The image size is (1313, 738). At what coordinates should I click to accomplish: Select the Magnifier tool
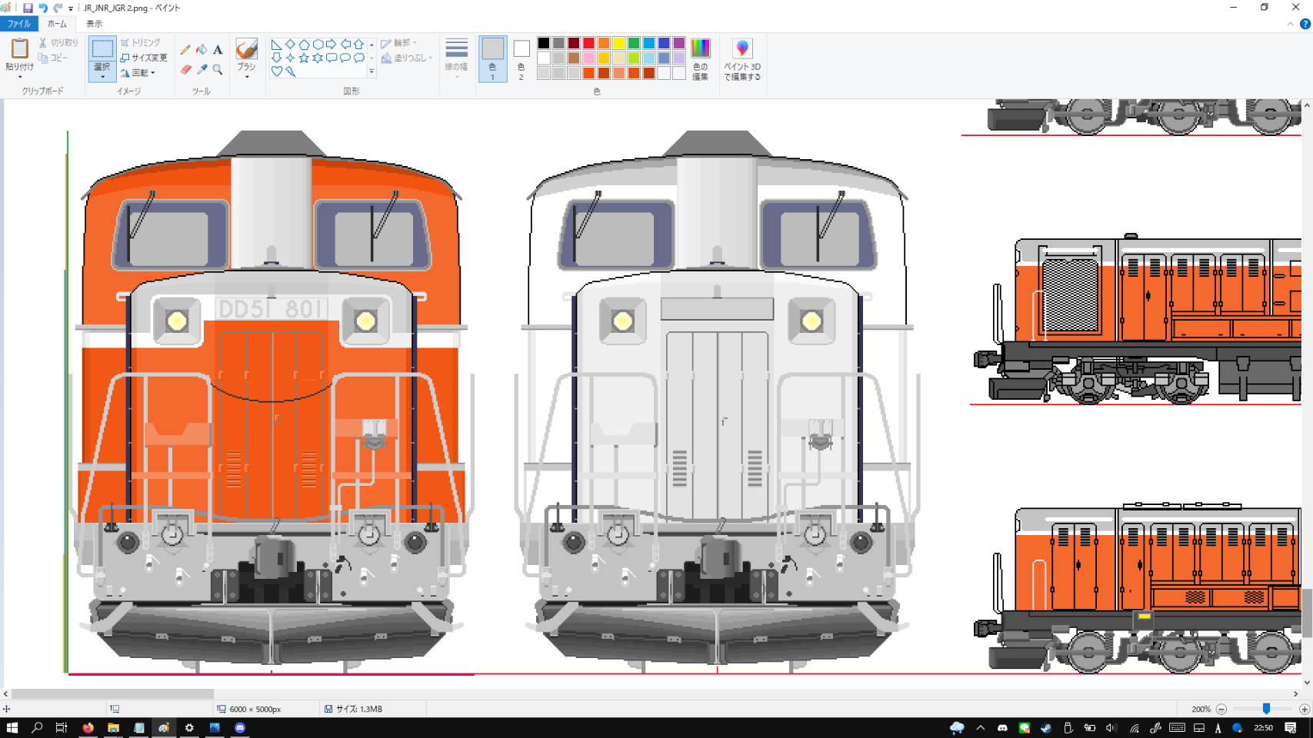[218, 70]
